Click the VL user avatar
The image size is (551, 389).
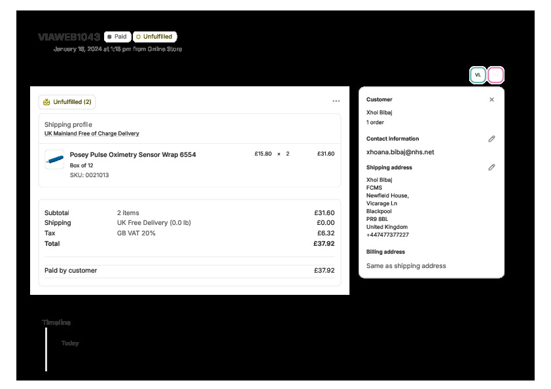point(478,75)
